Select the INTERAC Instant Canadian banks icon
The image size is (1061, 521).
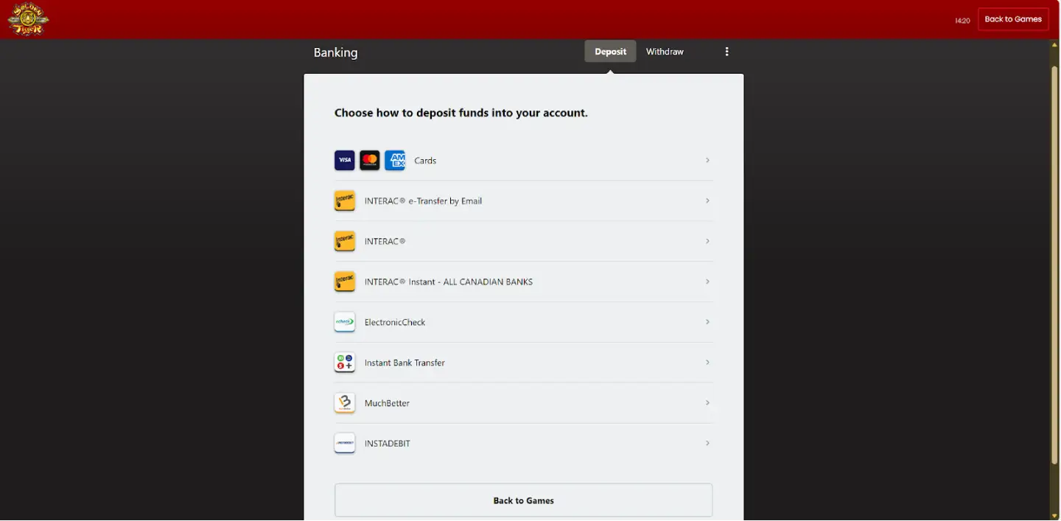click(x=344, y=281)
